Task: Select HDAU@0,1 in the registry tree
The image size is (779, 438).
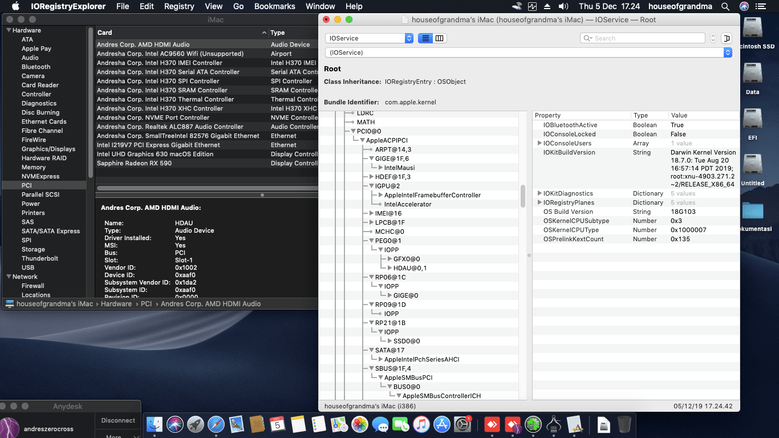Action: pyautogui.click(x=410, y=268)
